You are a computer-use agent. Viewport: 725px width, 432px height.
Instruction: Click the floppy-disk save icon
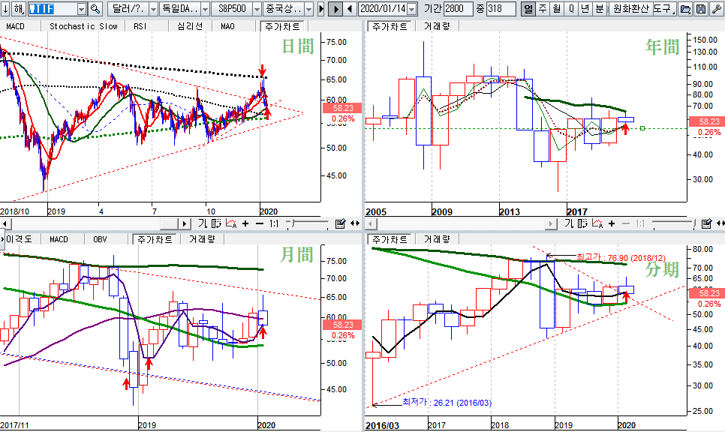tap(701, 8)
